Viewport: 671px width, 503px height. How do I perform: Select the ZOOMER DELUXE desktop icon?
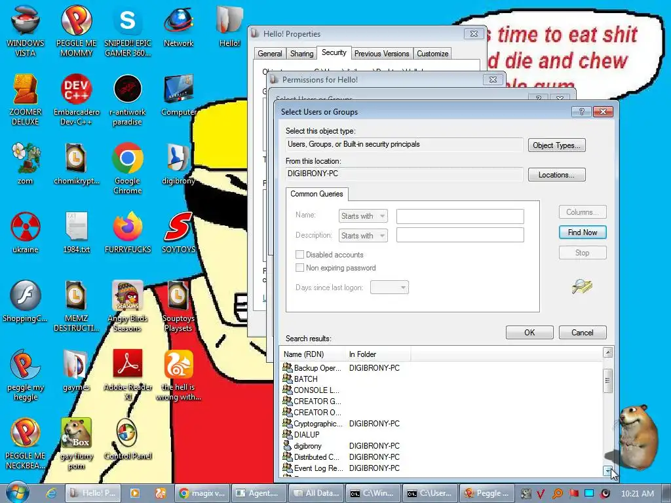[26, 100]
